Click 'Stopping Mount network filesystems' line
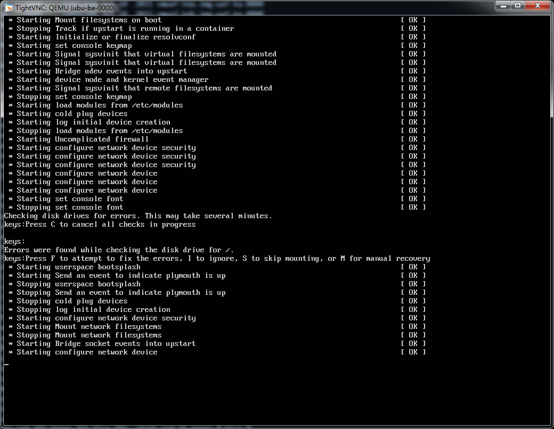The height and width of the screenshot is (429, 554). (89, 335)
